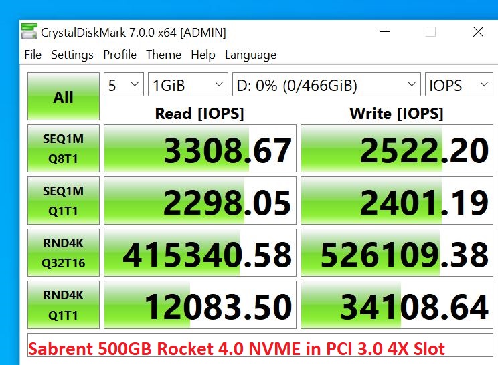The image size is (498, 365).
Task: Click the CrystalDiskMark app icon in title bar
Action: 29,31
